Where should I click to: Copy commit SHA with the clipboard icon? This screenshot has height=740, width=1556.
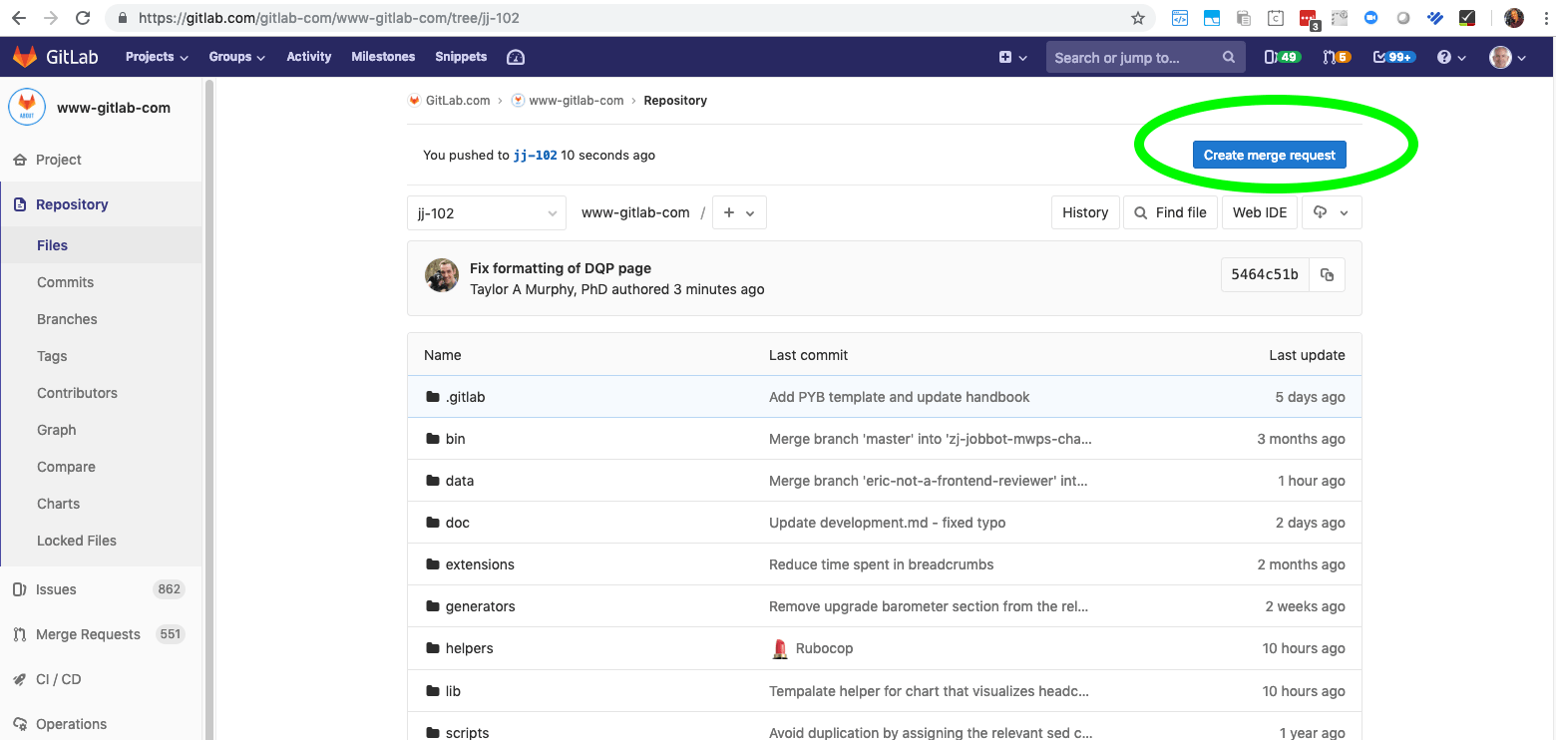1327,274
